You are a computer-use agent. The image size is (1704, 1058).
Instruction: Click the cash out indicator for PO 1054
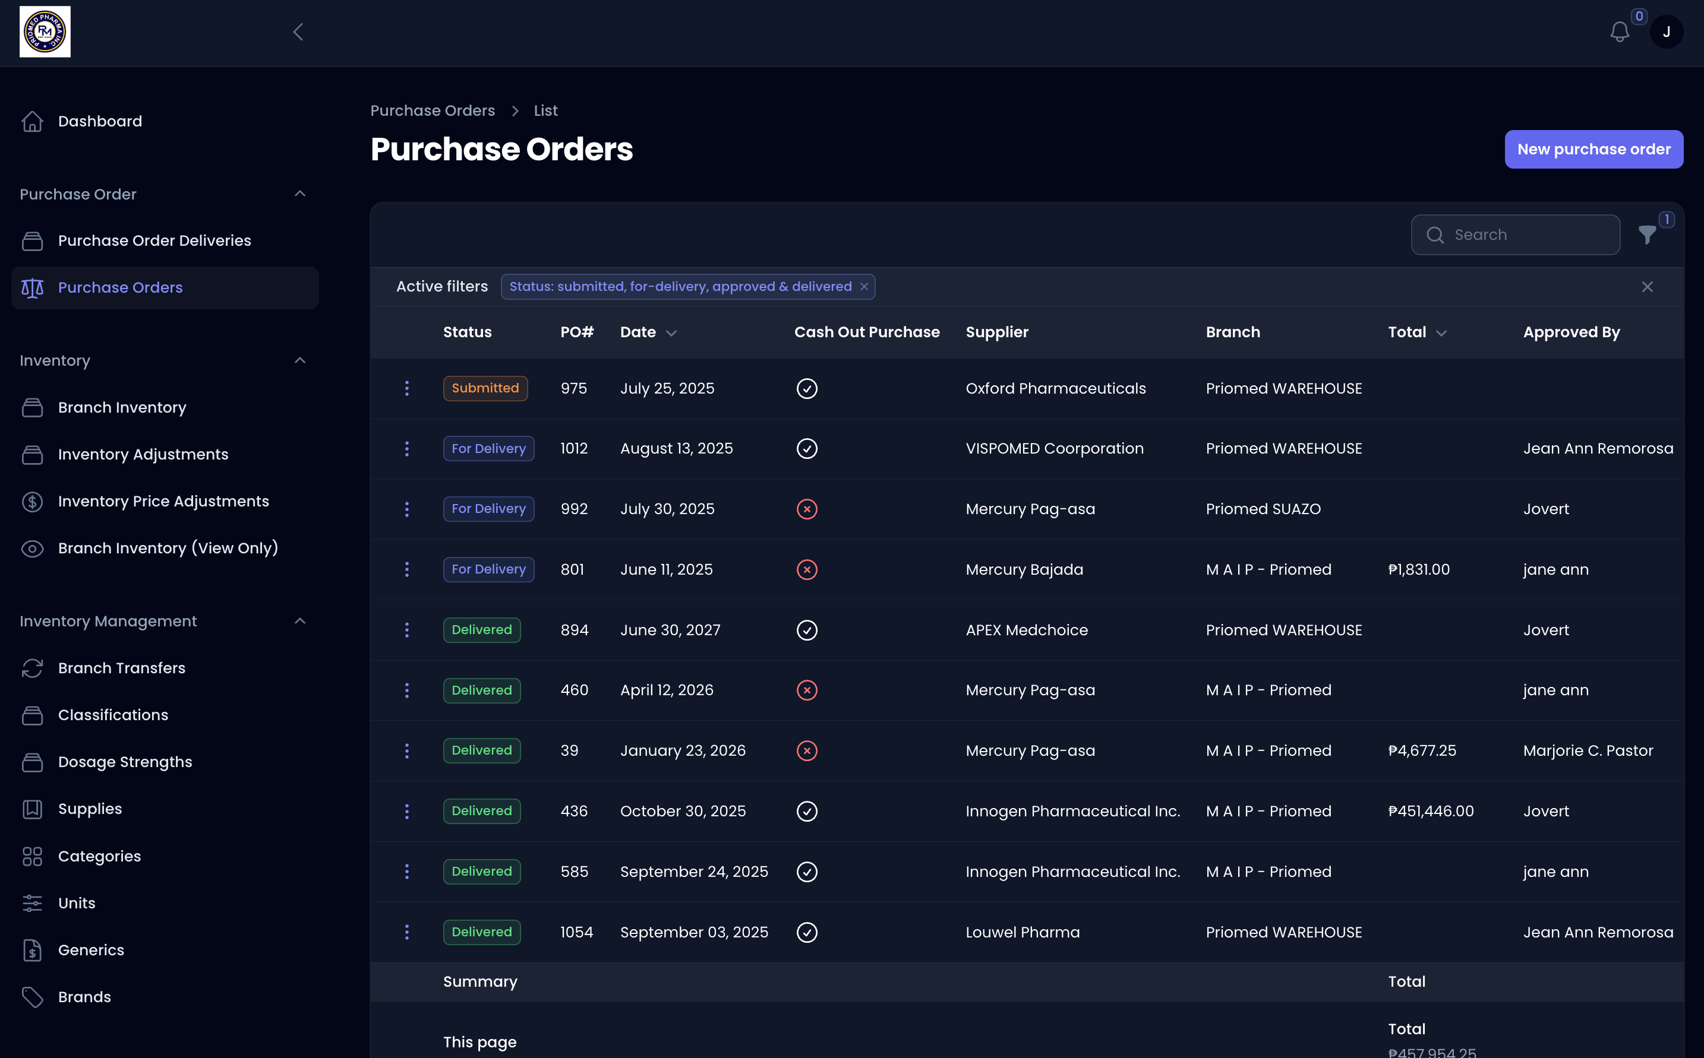click(806, 932)
